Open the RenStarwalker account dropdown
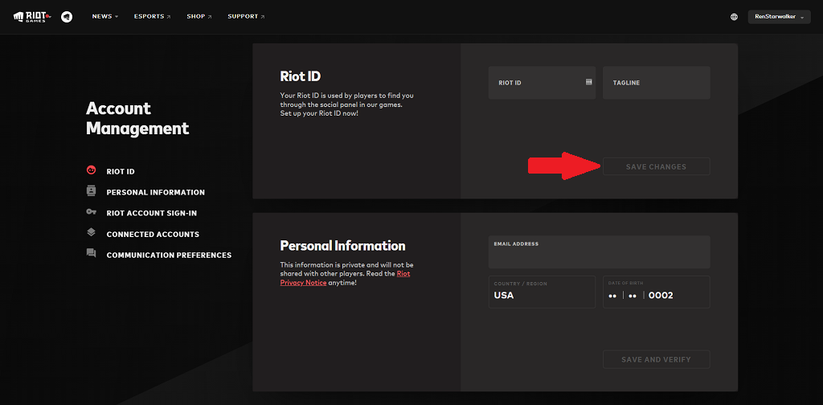The image size is (823, 405). click(x=778, y=17)
